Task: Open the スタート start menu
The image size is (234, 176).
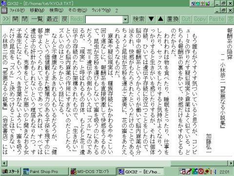Action: [x=11, y=172]
